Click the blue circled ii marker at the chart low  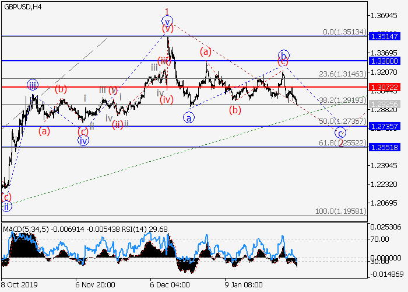tap(6, 206)
